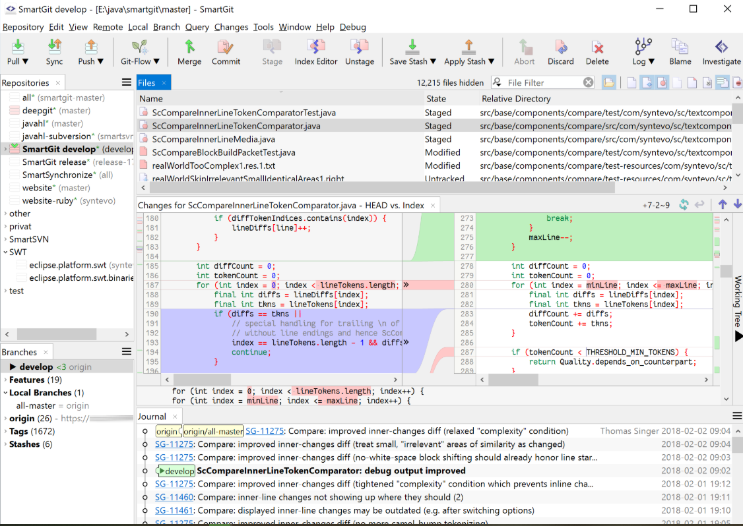This screenshot has width=743, height=526.
Task: Open SG-11275 link for relaxed complexity commit
Action: 265,431
